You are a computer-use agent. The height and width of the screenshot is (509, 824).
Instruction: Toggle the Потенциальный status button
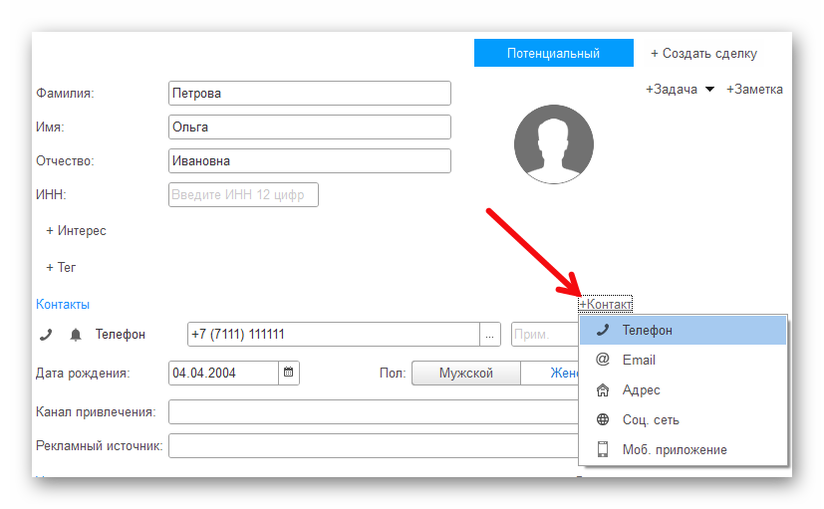pyautogui.click(x=553, y=54)
